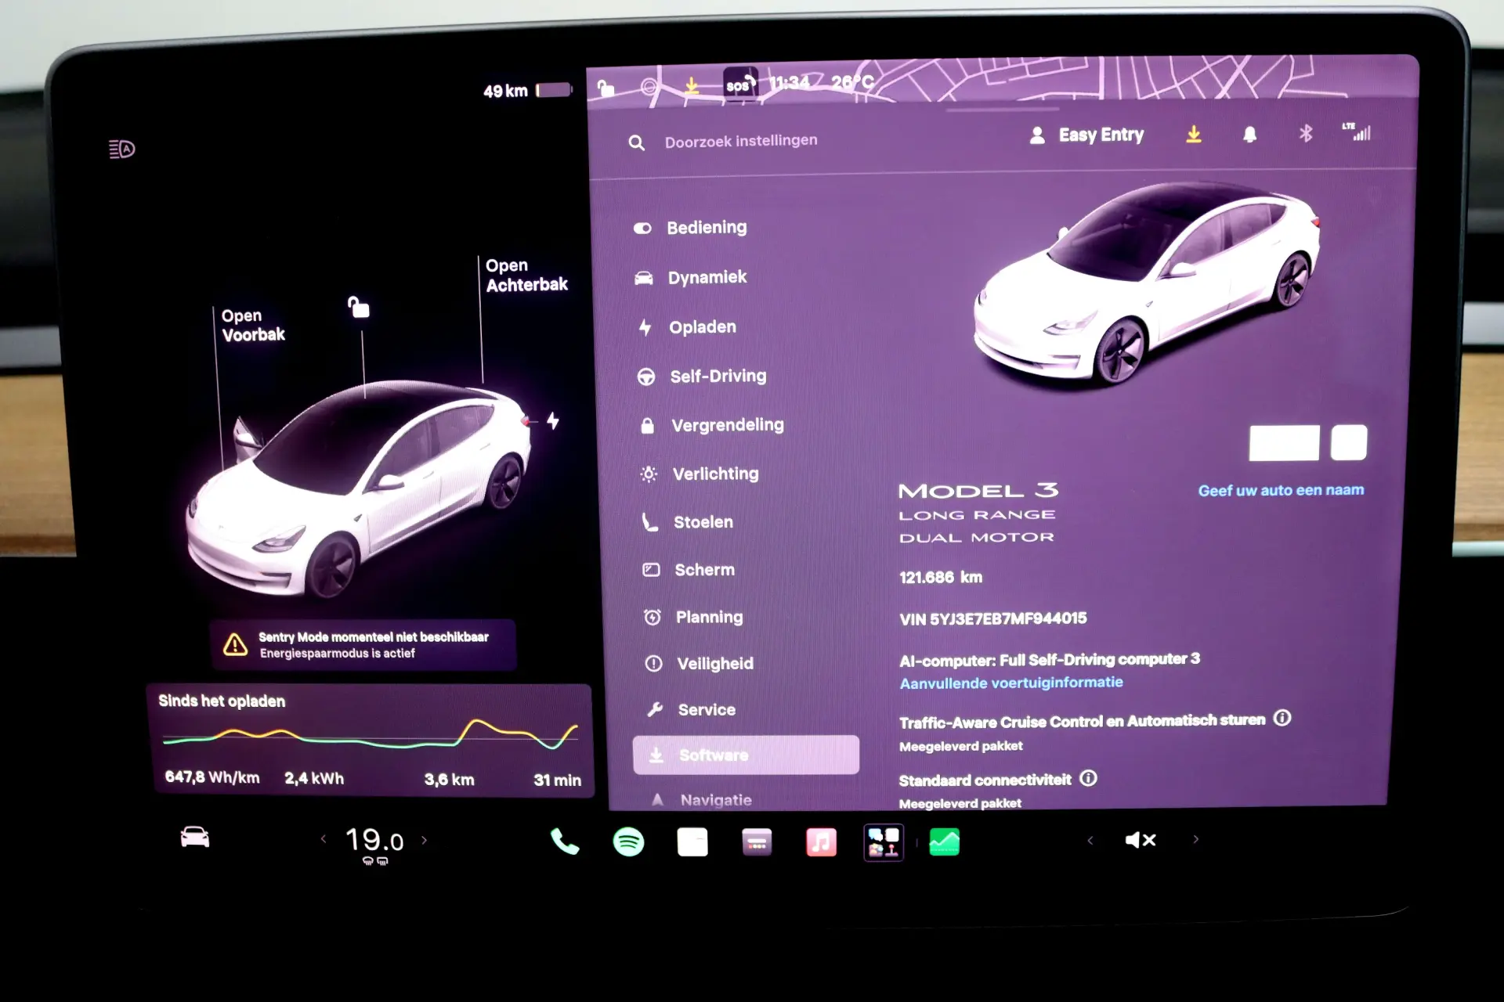
Task: Tap the VIN 5YJ3E7EB7MF944015 text
Action: tap(992, 619)
